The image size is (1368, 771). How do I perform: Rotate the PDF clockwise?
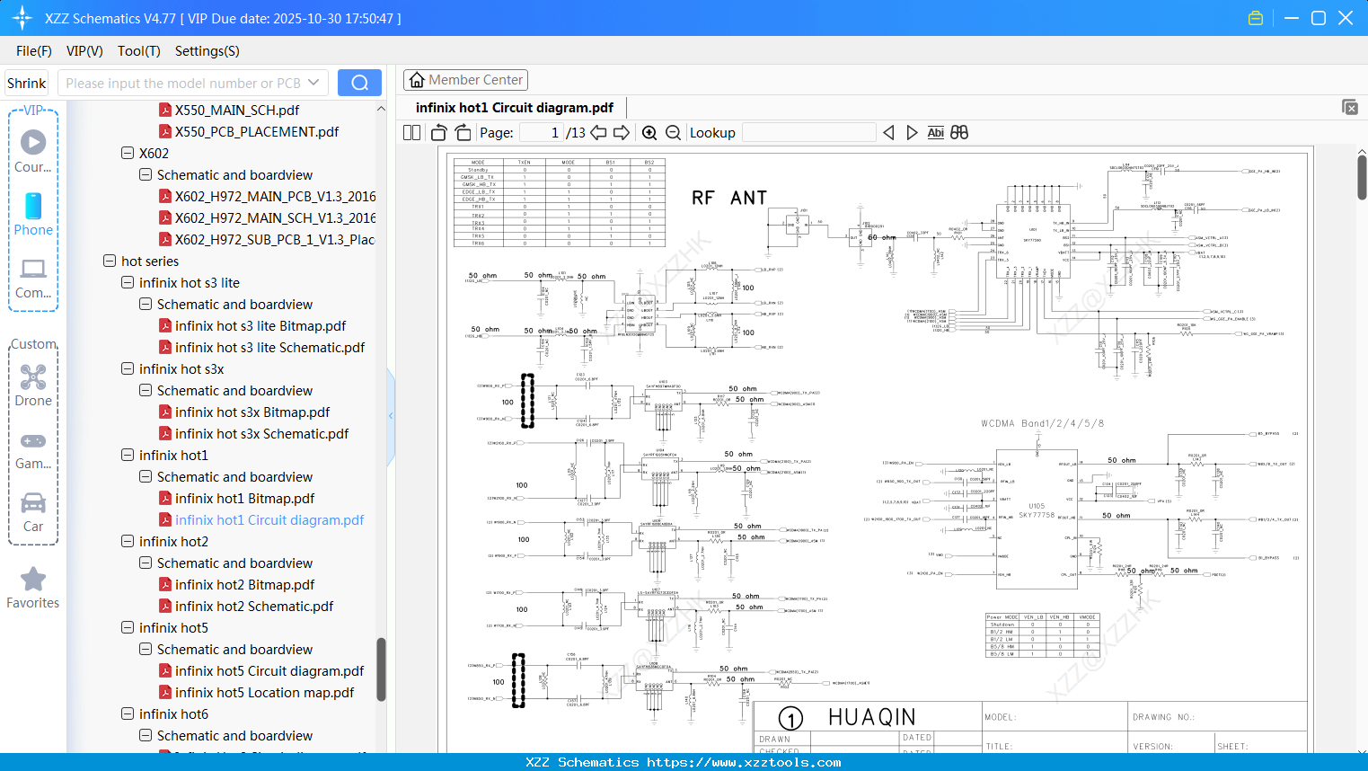(x=462, y=132)
